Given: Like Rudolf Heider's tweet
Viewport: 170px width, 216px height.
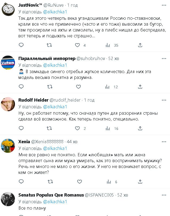Looking at the screenshot, I should tap(78, 128).
